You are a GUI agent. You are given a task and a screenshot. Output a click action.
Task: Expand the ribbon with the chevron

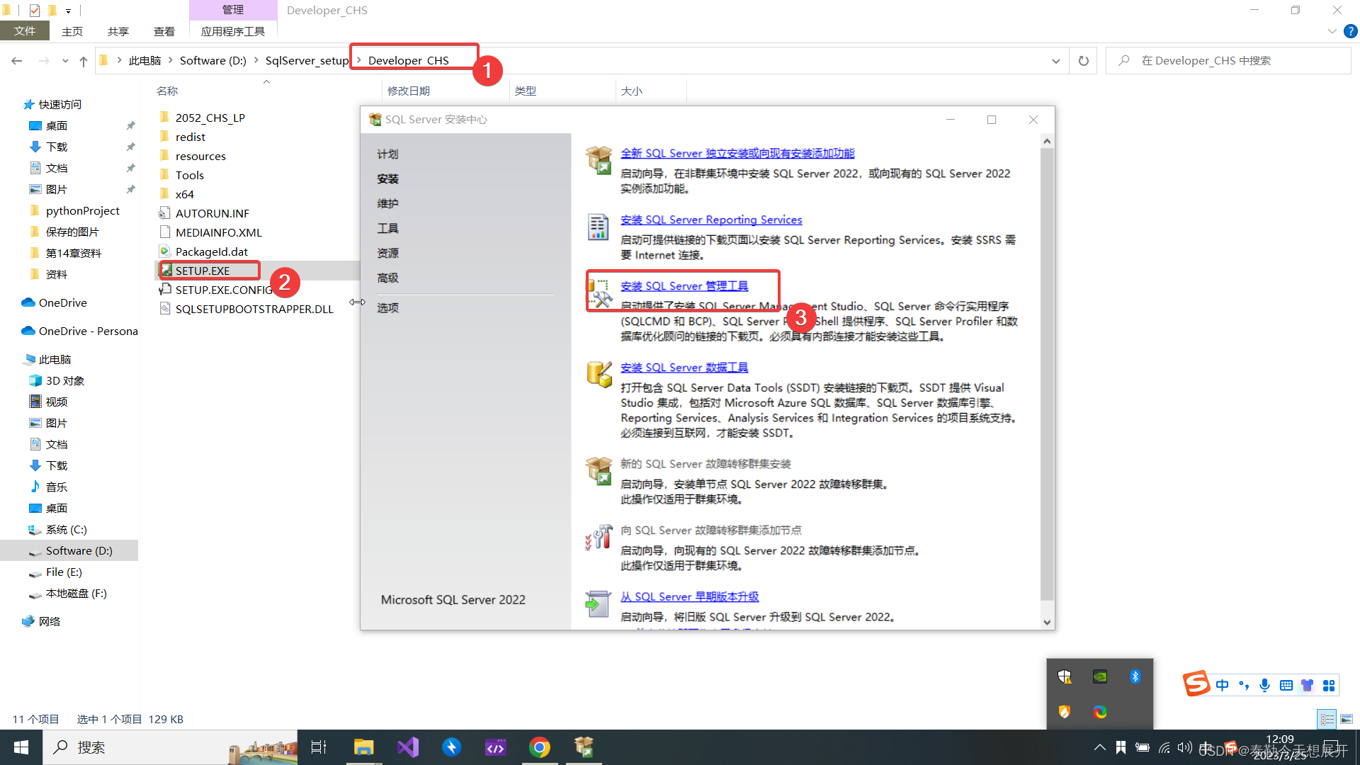(1332, 31)
